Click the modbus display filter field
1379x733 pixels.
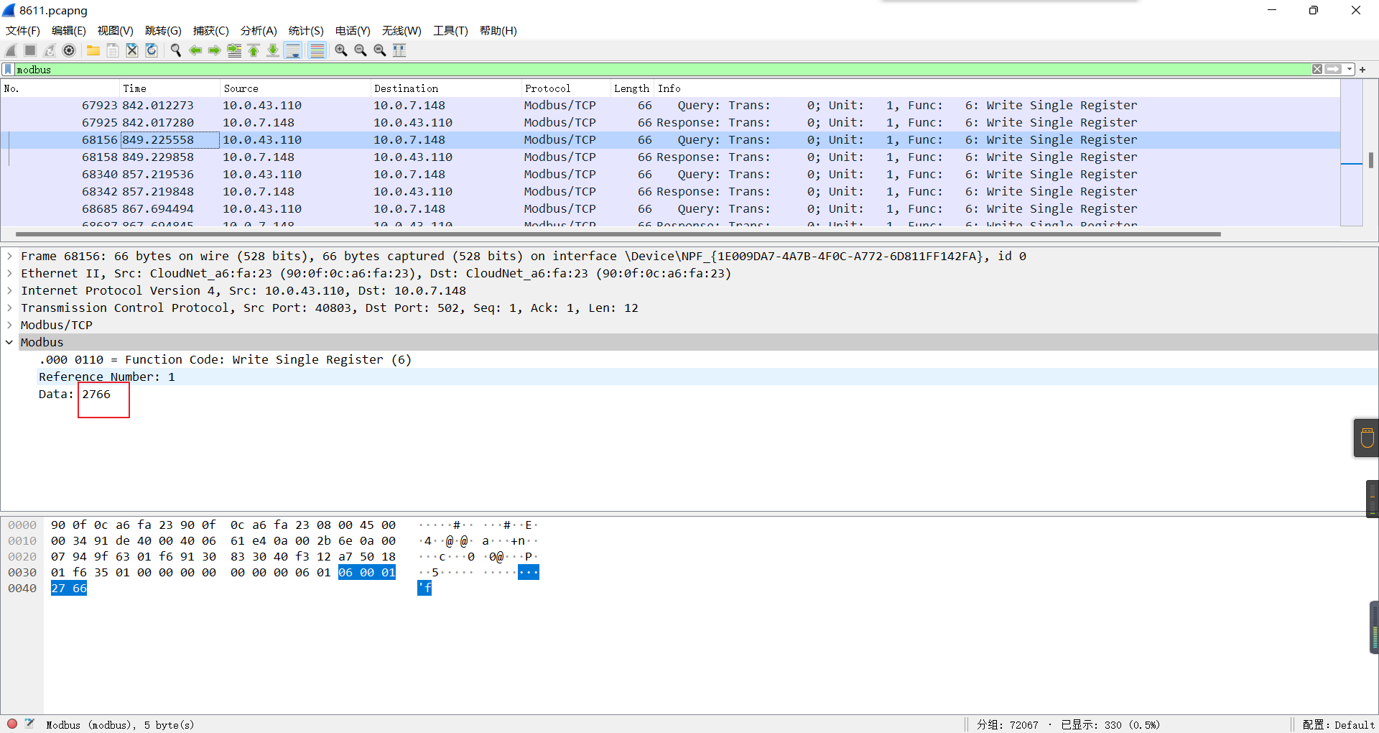pos(661,70)
